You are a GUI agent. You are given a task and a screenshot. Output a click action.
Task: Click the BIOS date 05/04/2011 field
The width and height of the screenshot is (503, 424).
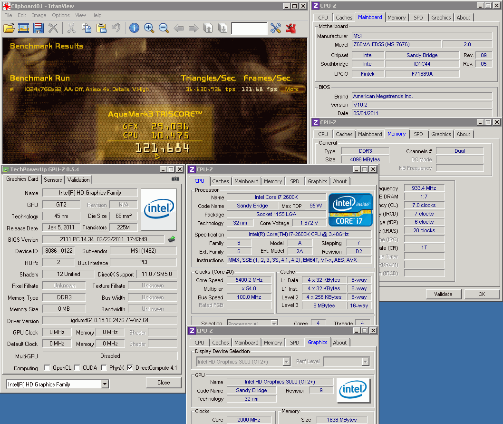tap(422, 113)
